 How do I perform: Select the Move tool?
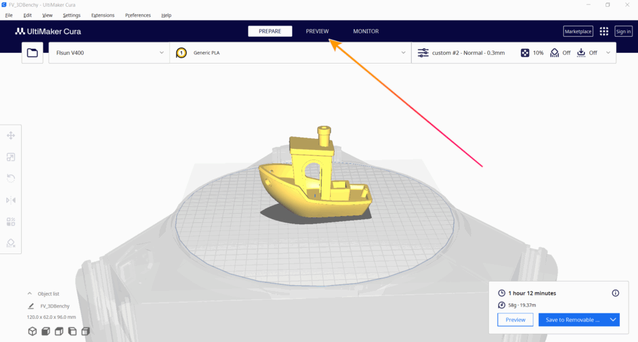click(11, 135)
